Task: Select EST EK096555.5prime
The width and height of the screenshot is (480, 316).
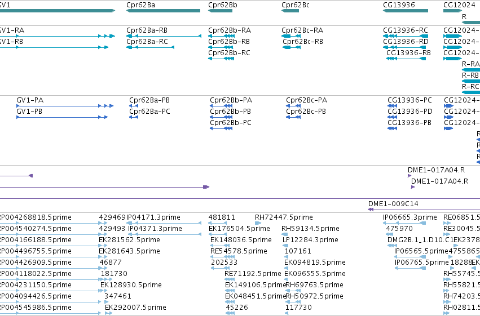Action: pos(315,274)
